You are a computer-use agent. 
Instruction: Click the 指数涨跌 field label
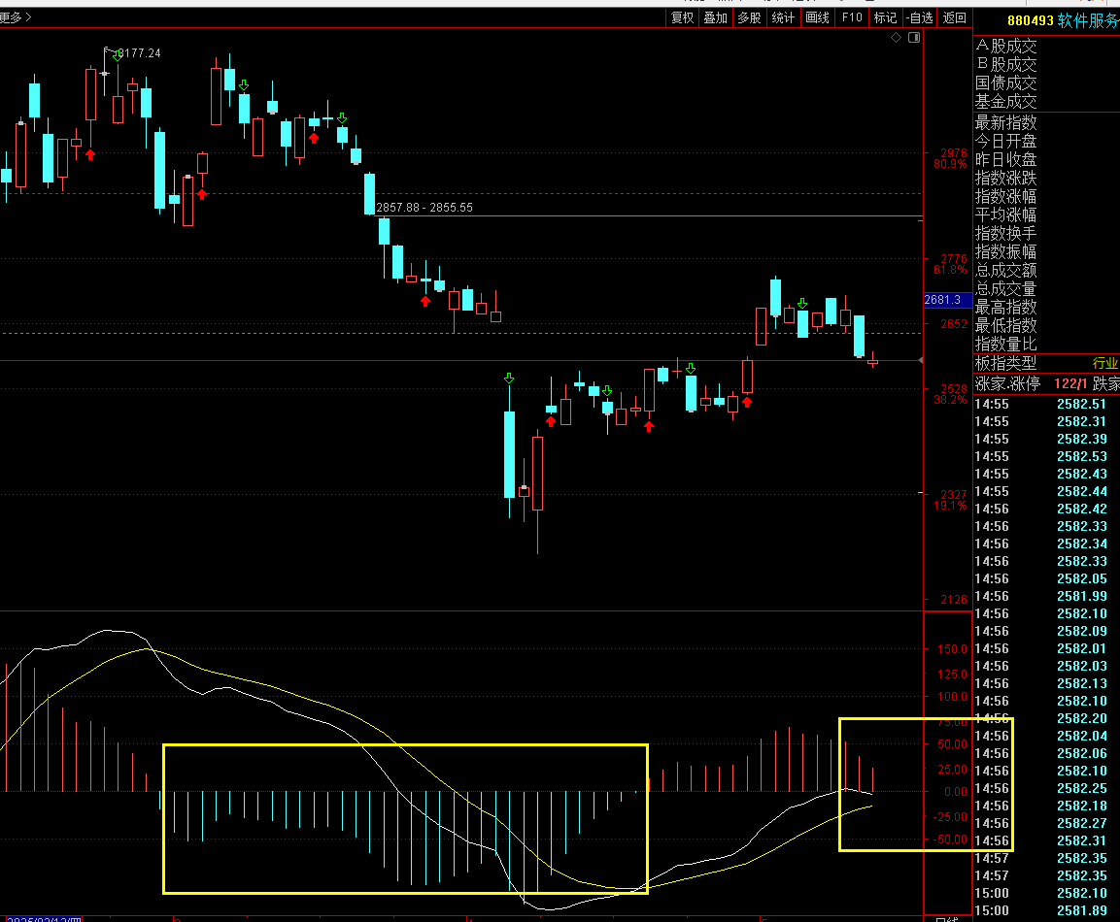pos(1005,179)
